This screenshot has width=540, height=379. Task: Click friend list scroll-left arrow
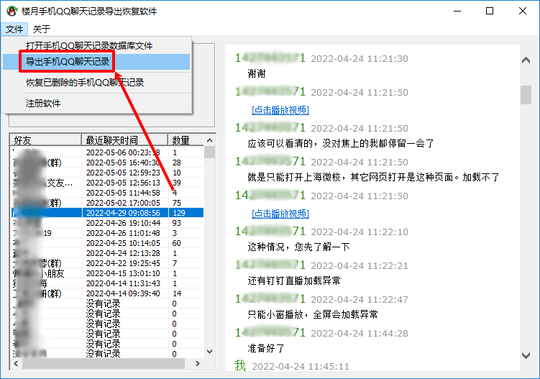click(16, 363)
